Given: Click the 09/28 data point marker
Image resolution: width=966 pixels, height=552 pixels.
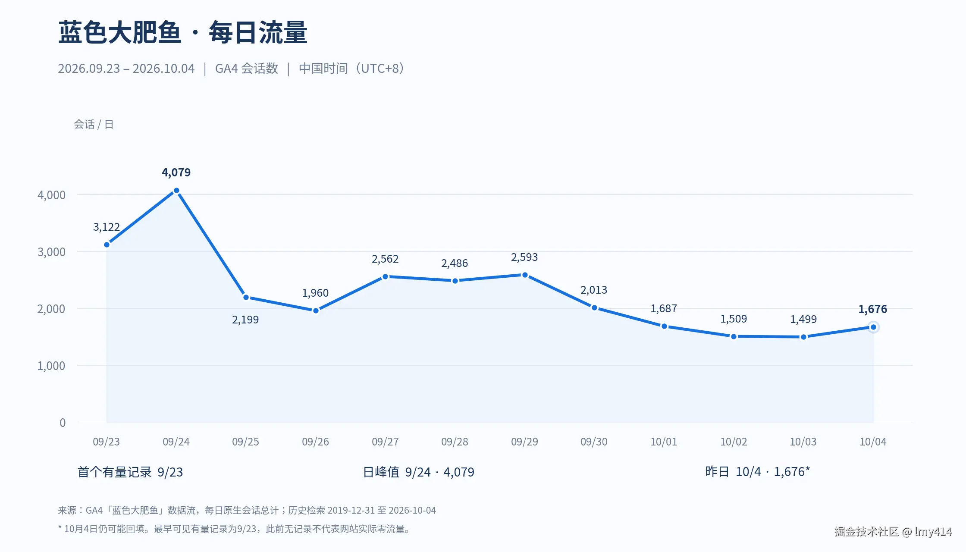Looking at the screenshot, I should tap(455, 281).
